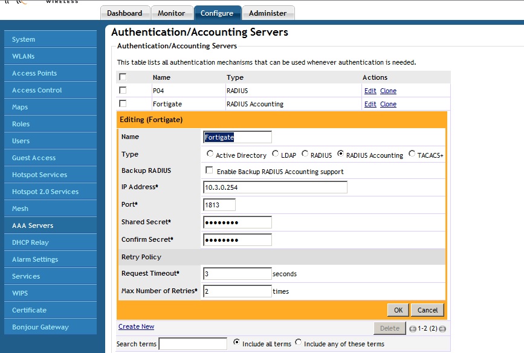Enable Backup RADIUS Accounting support checkbox
The width and height of the screenshot is (524, 353).
point(209,170)
